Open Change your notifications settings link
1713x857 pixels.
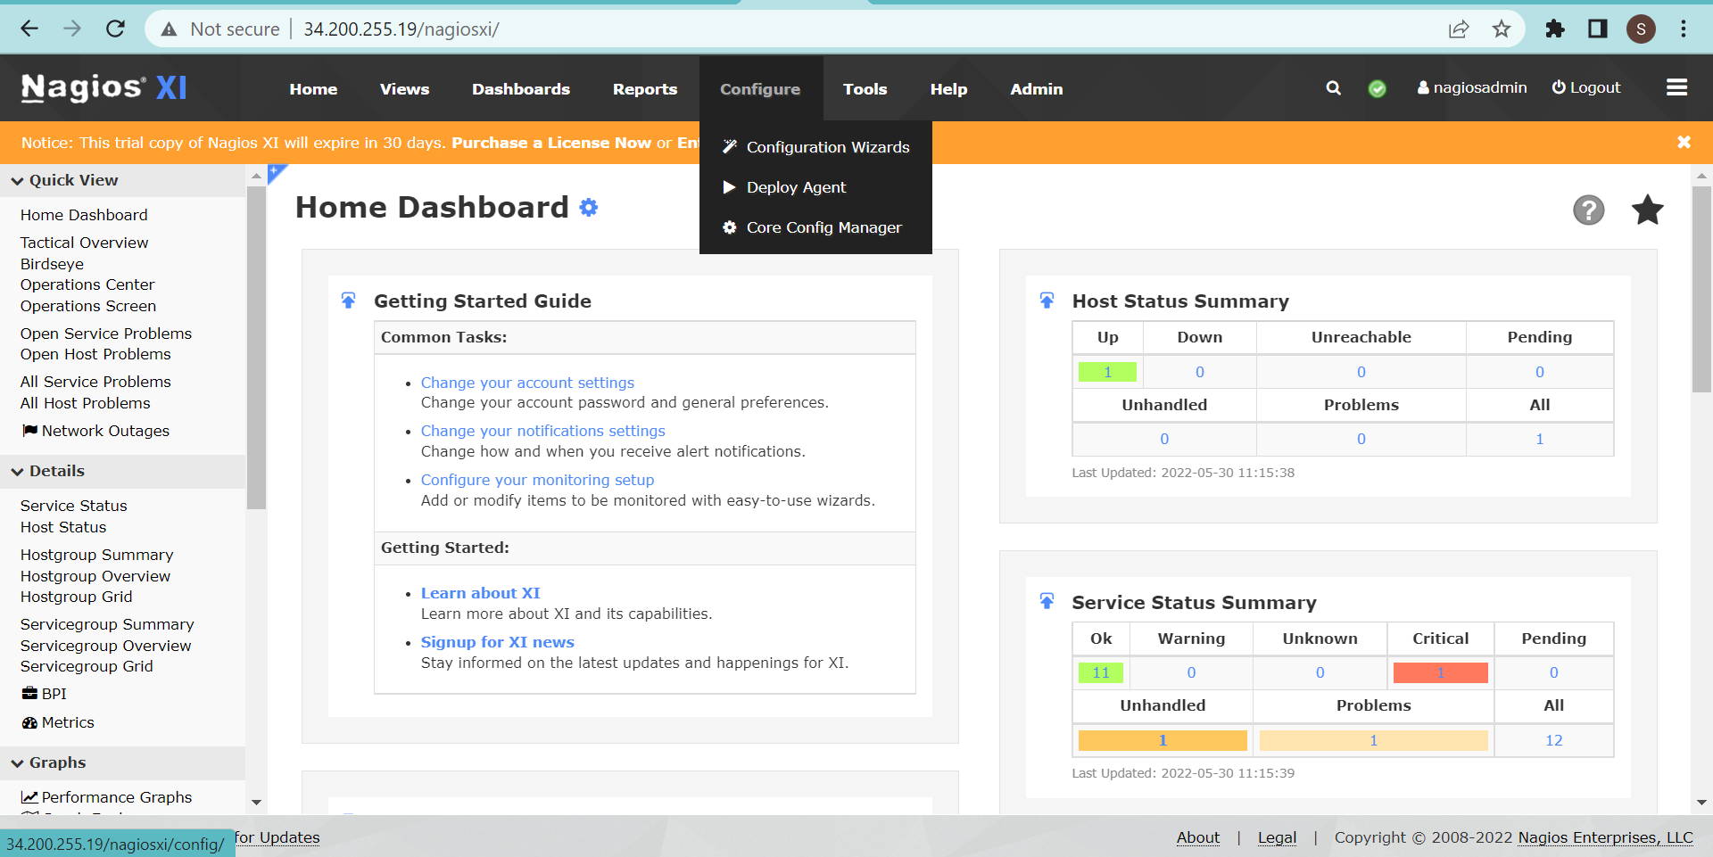pyautogui.click(x=542, y=431)
